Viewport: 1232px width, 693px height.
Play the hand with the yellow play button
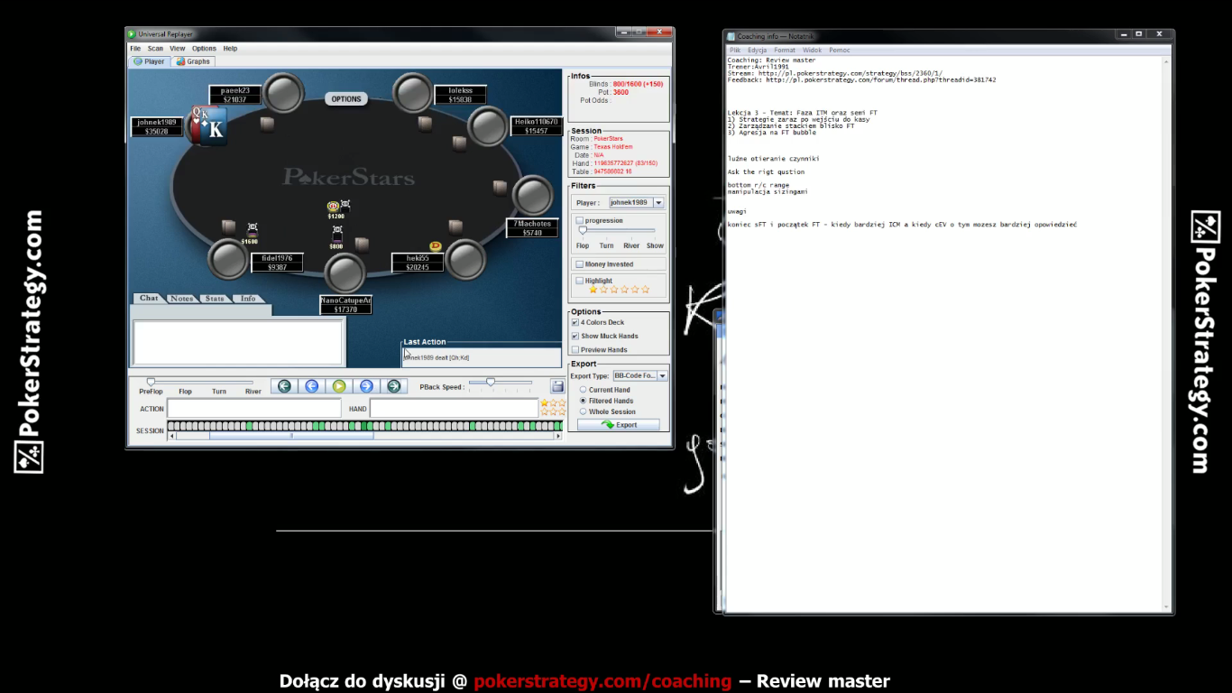339,386
